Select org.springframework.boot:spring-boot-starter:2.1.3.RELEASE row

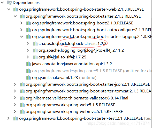83,16
